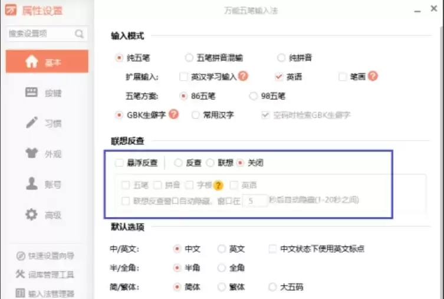
Task: Click help icon next to 英汉学习输入
Action: click(x=243, y=76)
